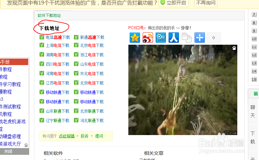Screen dimensions: 259x160
Task: Click the paw icon in the left sidebar
Action: click(x=26, y=145)
